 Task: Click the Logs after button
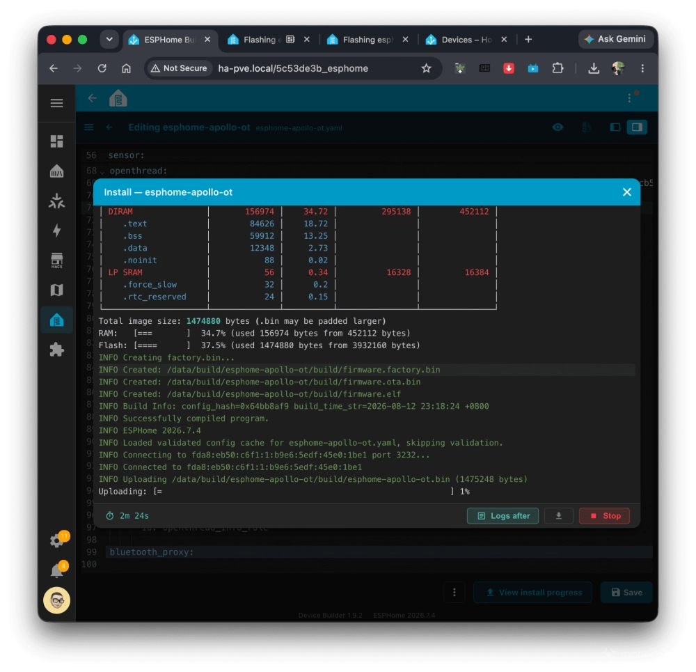503,515
